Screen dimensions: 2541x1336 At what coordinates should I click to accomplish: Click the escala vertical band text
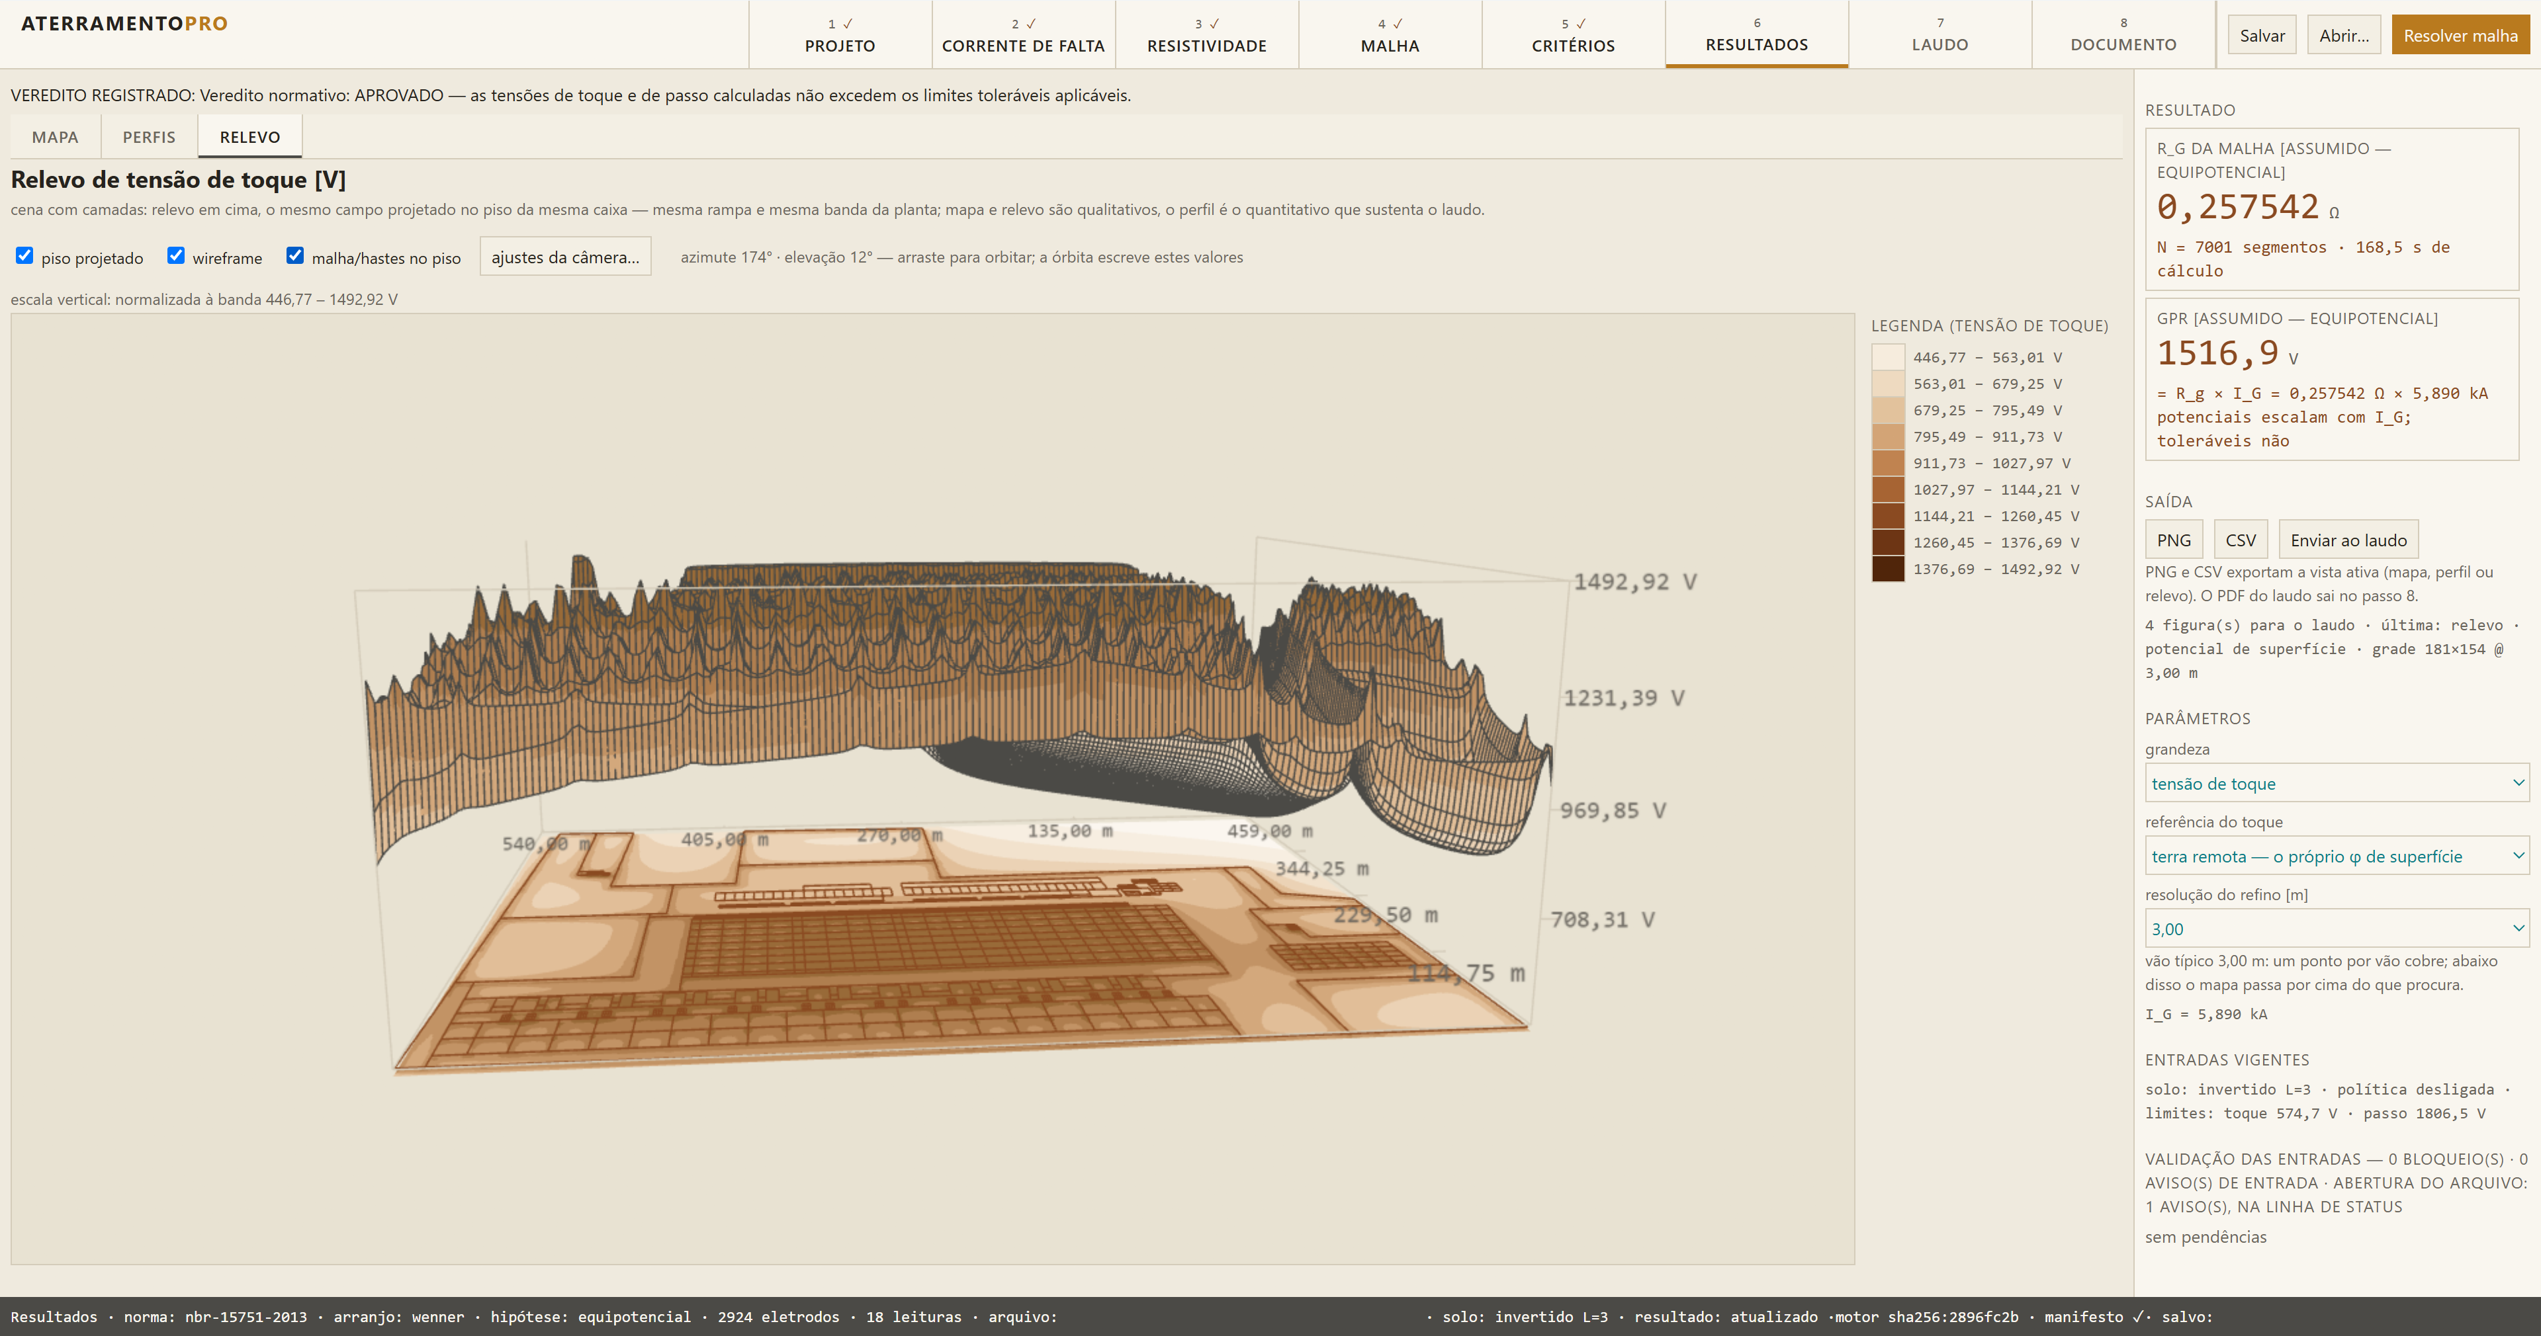204,300
